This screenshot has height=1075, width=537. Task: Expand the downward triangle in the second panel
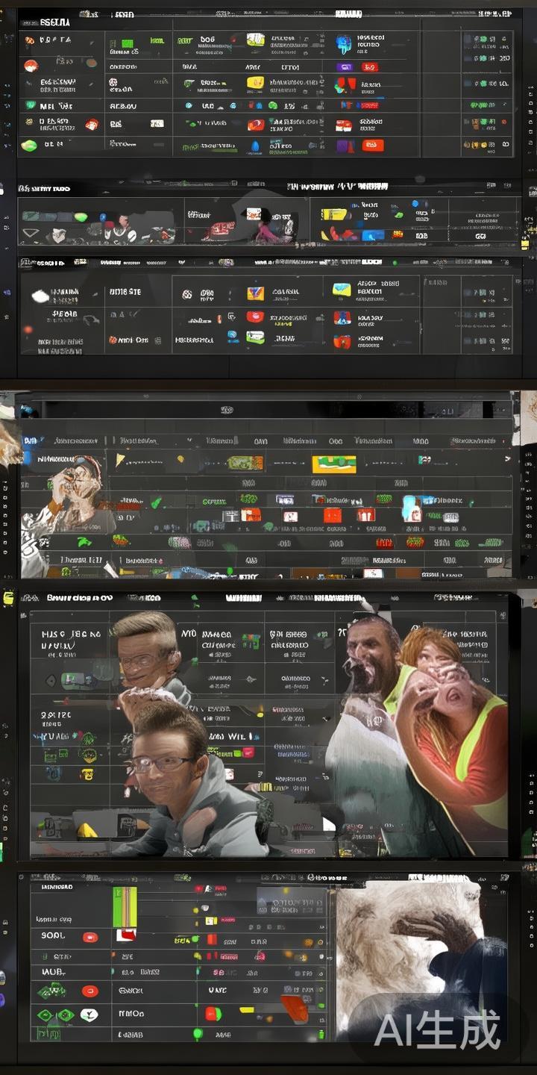coord(31,234)
